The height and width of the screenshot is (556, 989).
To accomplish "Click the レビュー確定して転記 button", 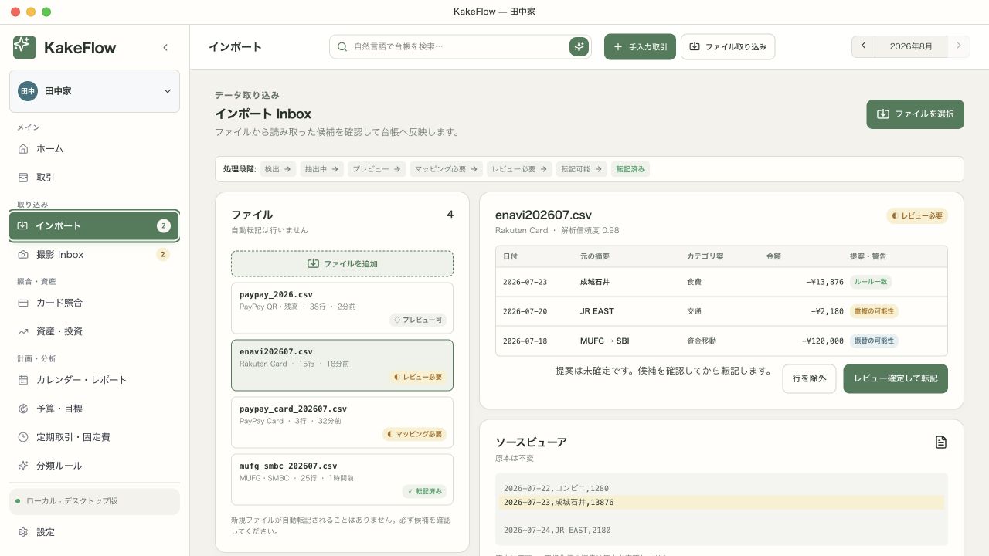I will (x=896, y=378).
